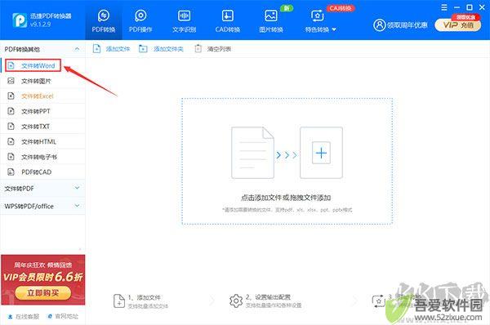Expand the 文件转PDF section
Viewport: 490px width, 325px height.
[42, 189]
